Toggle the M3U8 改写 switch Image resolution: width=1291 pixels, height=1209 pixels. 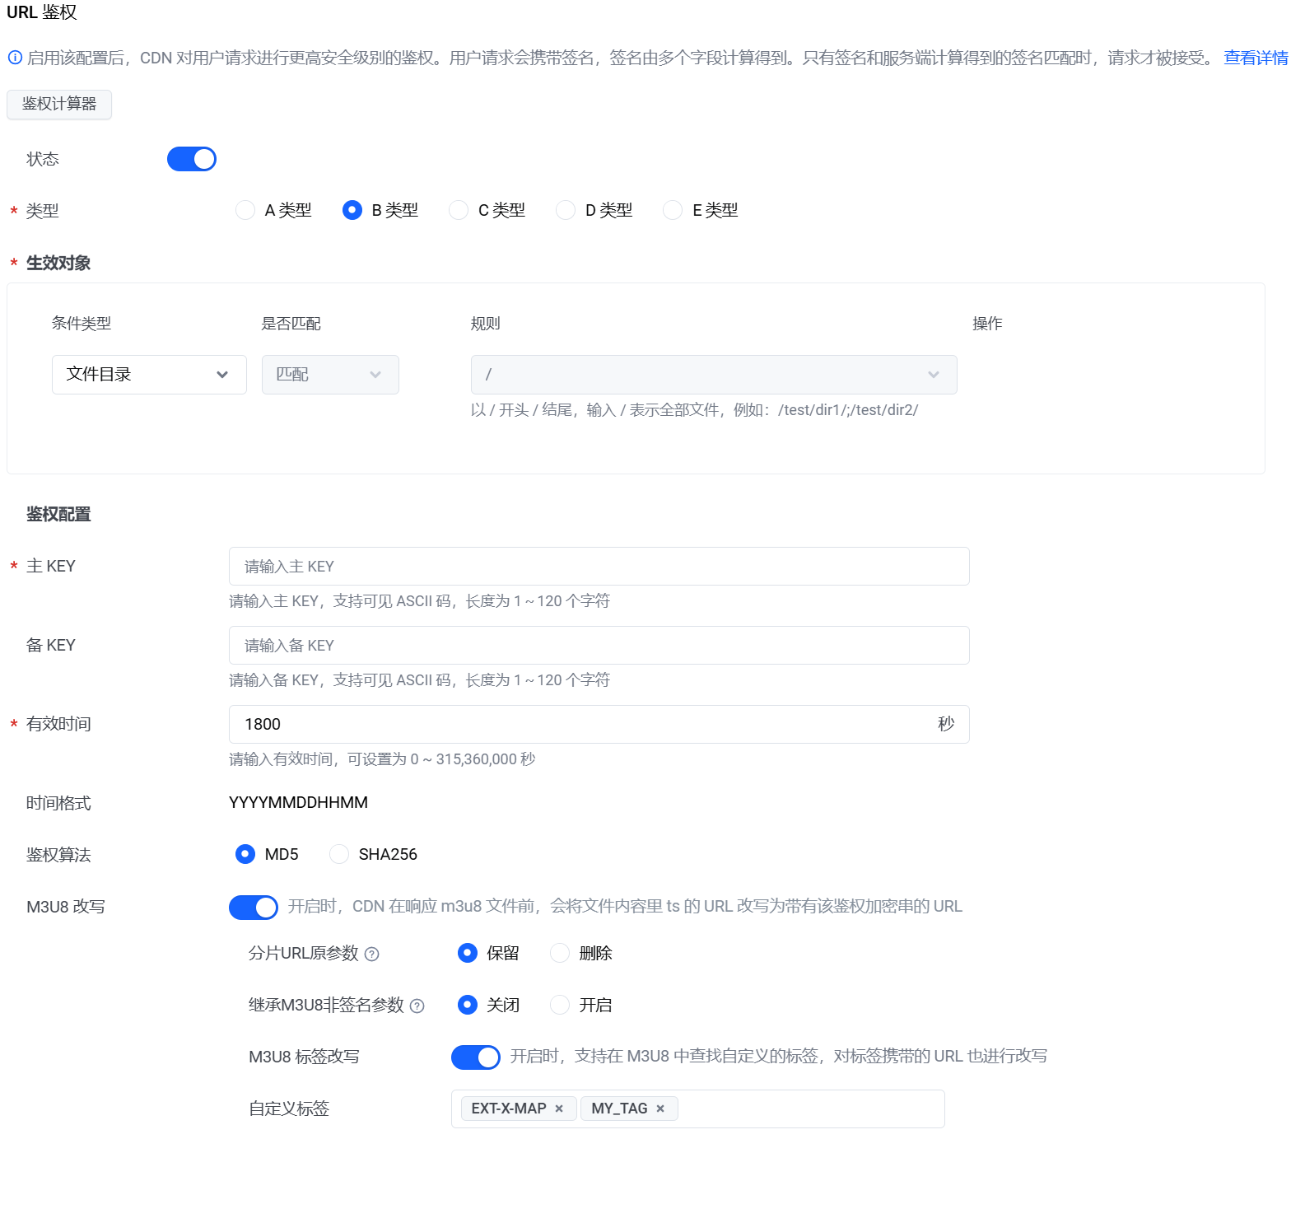tap(254, 907)
